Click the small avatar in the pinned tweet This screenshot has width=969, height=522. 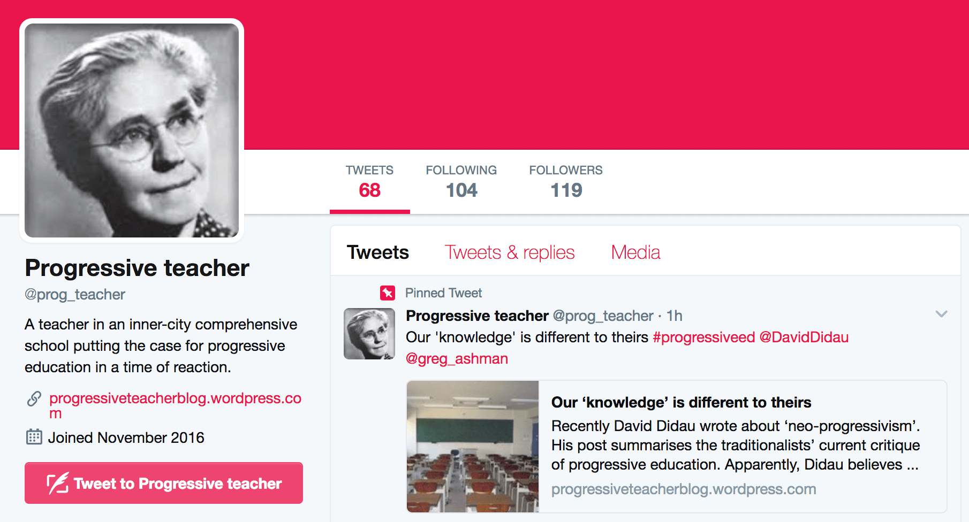369,334
